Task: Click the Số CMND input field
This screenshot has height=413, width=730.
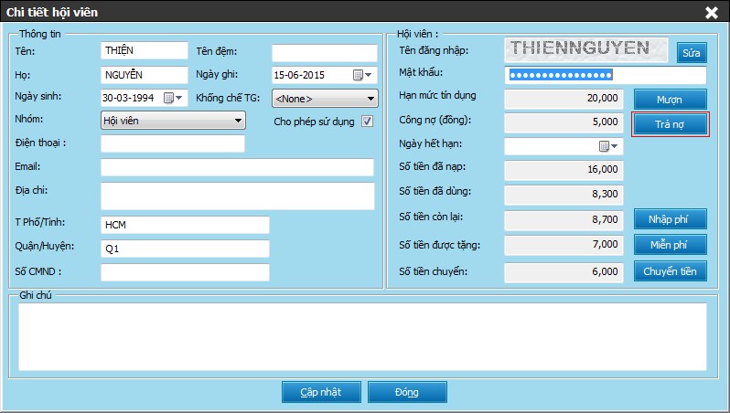Action: coord(185,272)
